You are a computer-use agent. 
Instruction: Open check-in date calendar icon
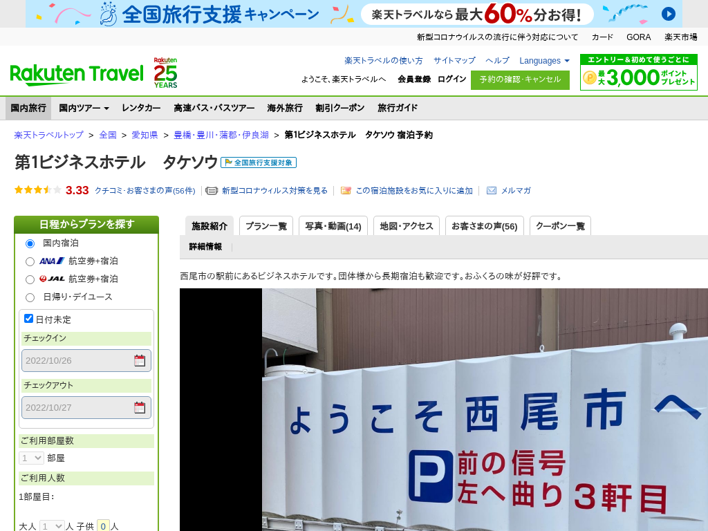(140, 360)
